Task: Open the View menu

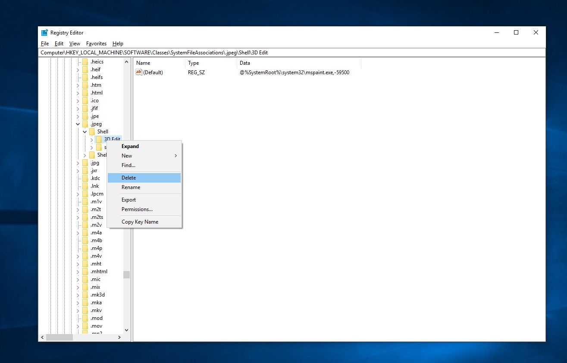Action: [x=75, y=44]
